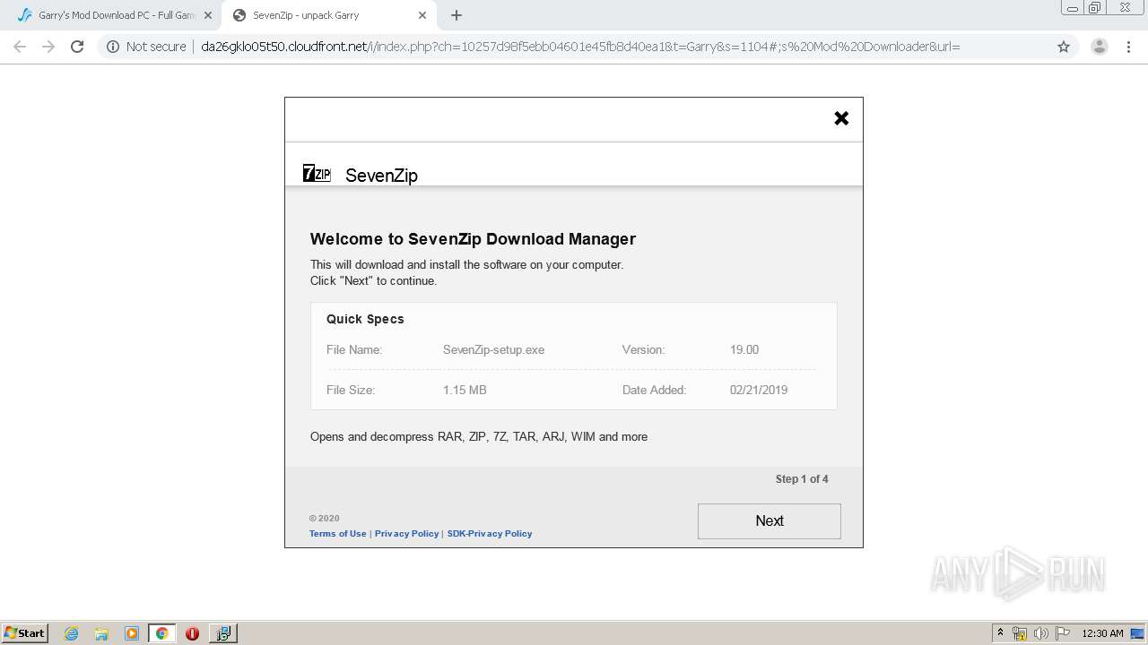Launch Internet Explorer from taskbar
The width and height of the screenshot is (1148, 645).
click(72, 633)
